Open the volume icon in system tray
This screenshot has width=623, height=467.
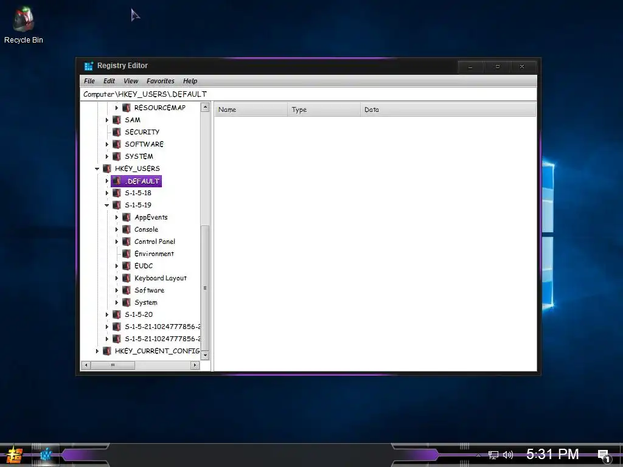click(x=508, y=455)
